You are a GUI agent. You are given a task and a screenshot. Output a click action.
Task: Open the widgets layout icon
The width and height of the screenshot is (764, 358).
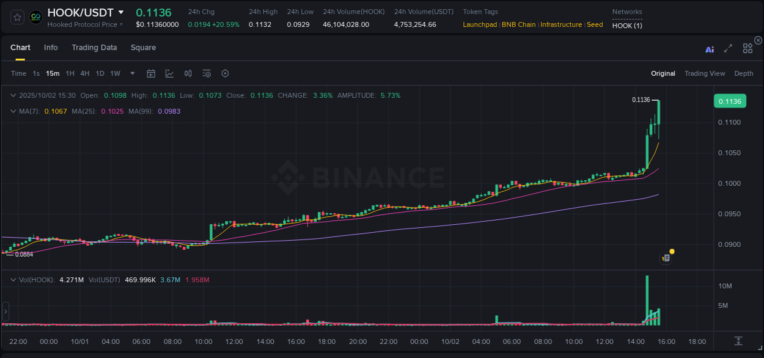click(747, 48)
